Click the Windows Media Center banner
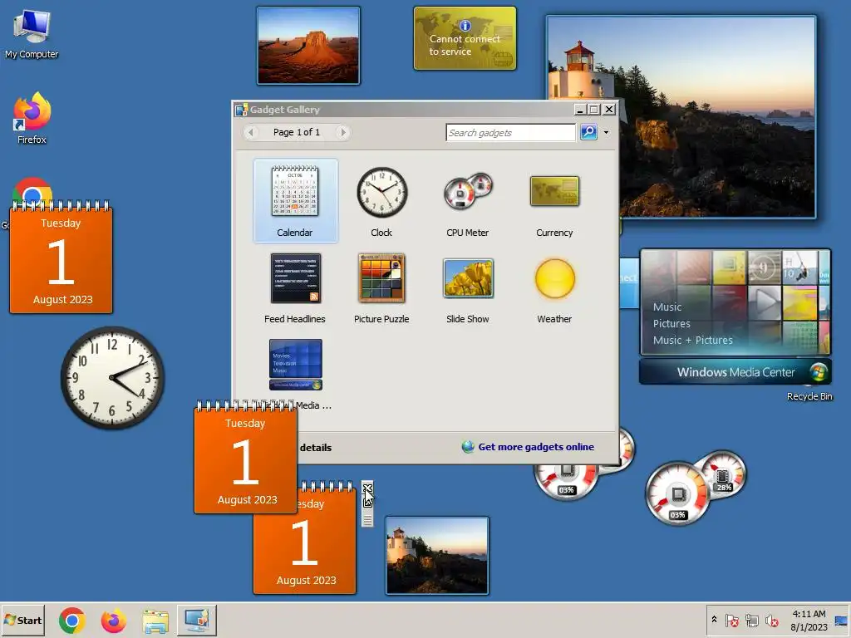The height and width of the screenshot is (638, 851). click(735, 372)
